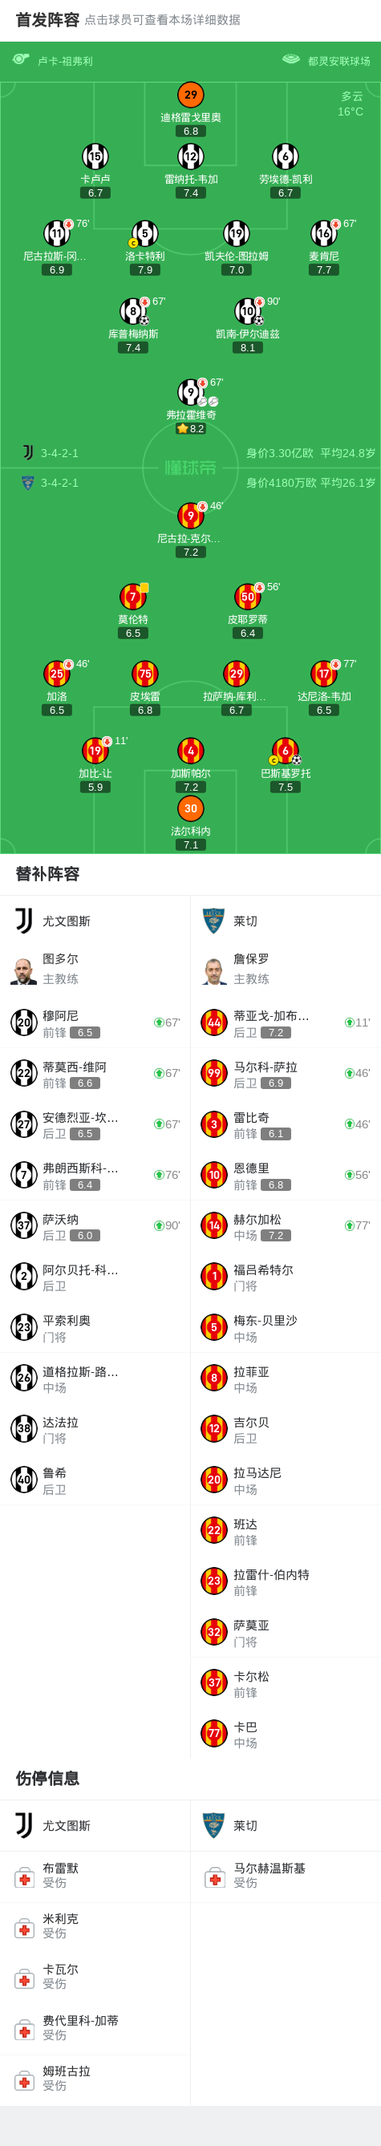Open injured player 布雷默 entry
Viewport: 381px width, 2146px height.
95,1876
